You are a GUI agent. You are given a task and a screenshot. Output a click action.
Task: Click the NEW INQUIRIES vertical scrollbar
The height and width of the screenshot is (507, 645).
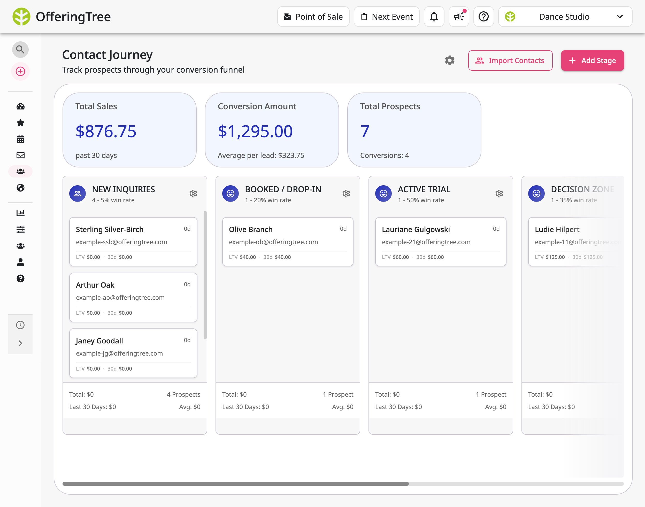pyautogui.click(x=205, y=275)
